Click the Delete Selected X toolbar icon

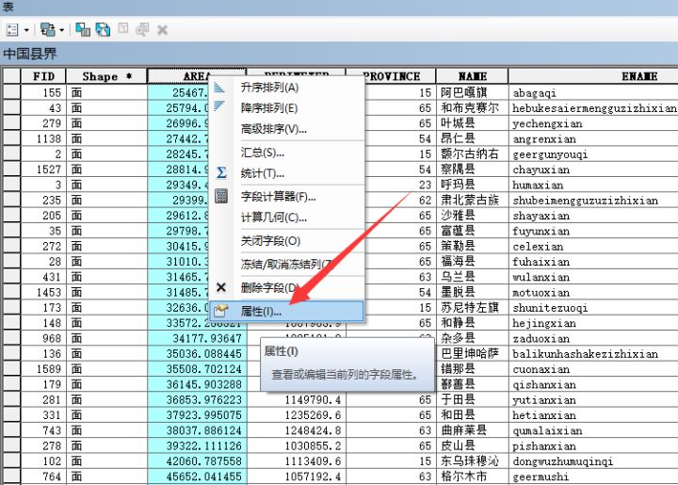pyautogui.click(x=163, y=30)
